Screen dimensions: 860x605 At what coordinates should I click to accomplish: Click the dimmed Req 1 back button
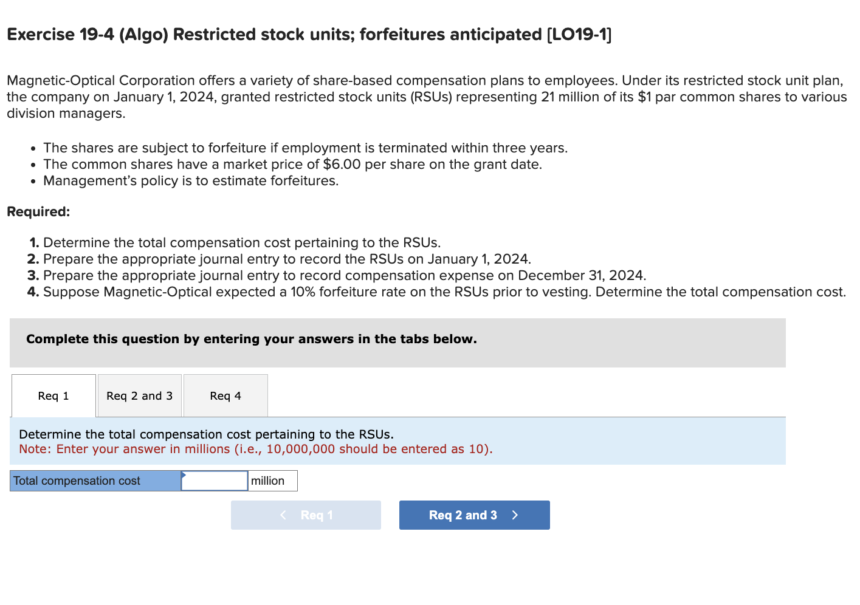point(306,514)
